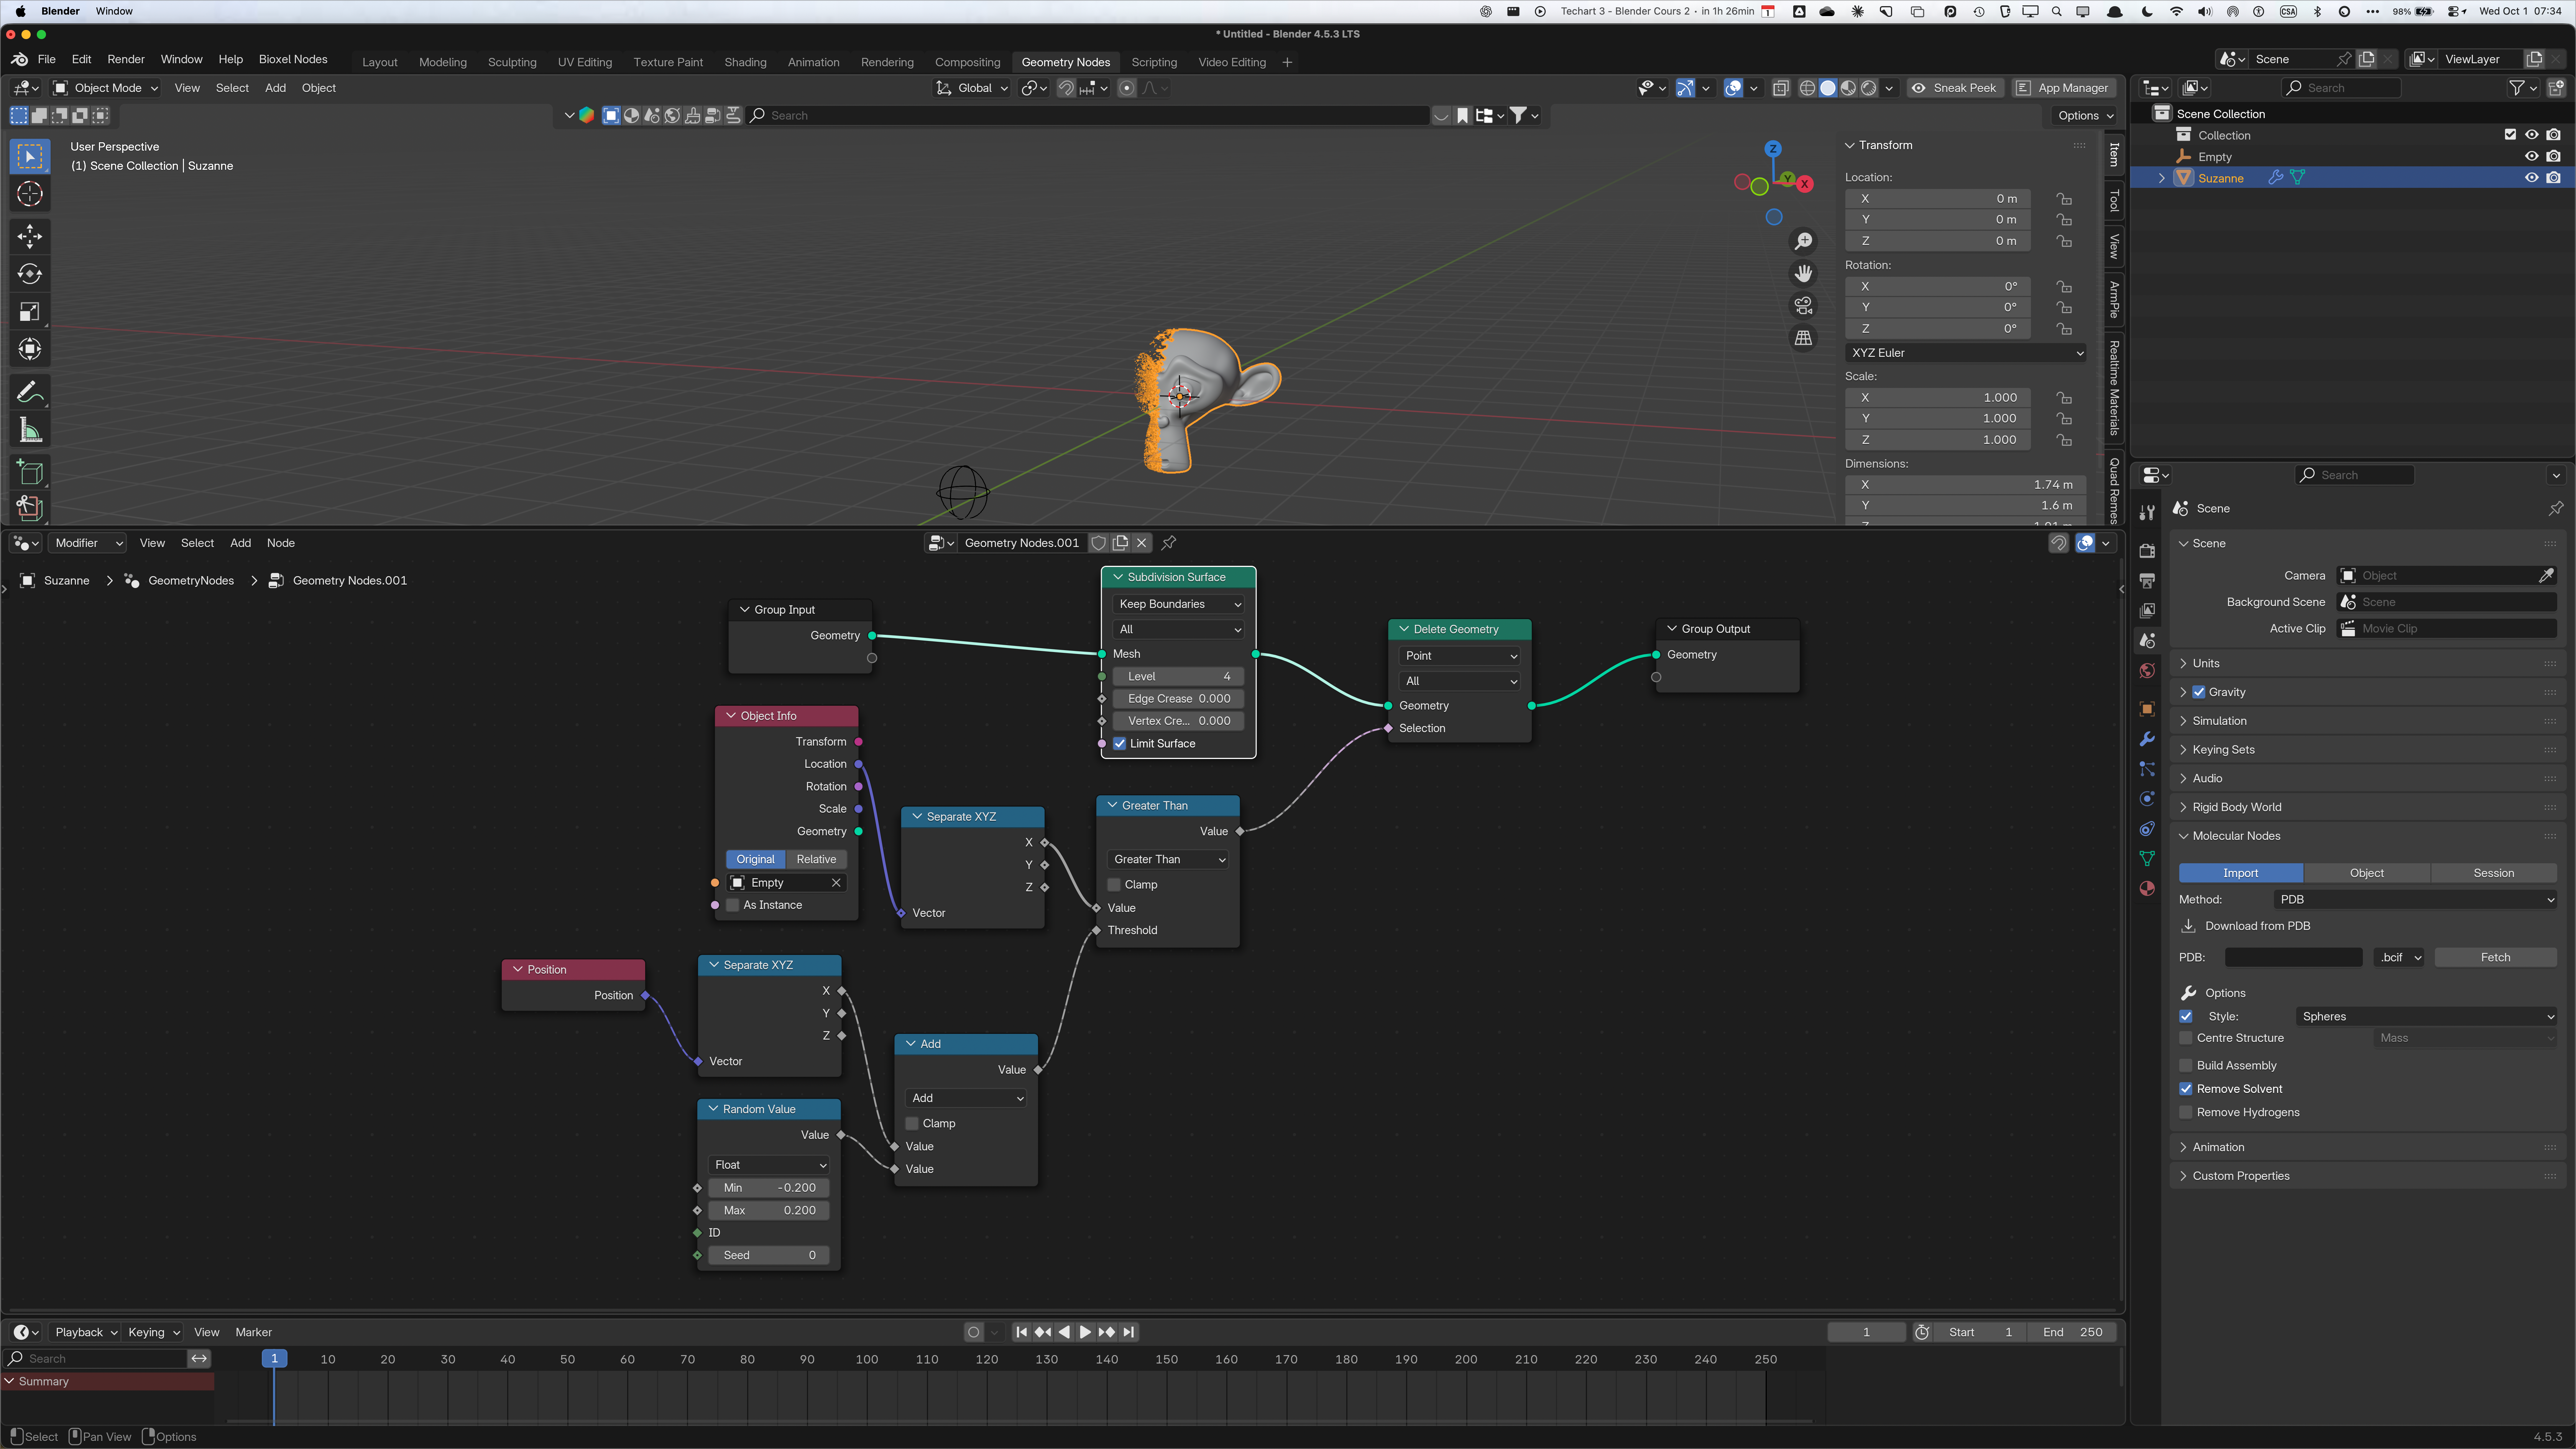Viewport: 2576px width, 1449px height.
Task: Activate the Scale tool
Action: 30,312
